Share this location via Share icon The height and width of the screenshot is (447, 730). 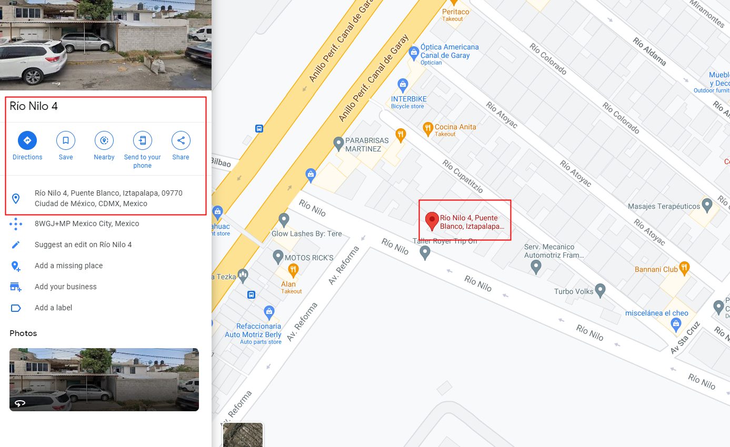tap(181, 140)
